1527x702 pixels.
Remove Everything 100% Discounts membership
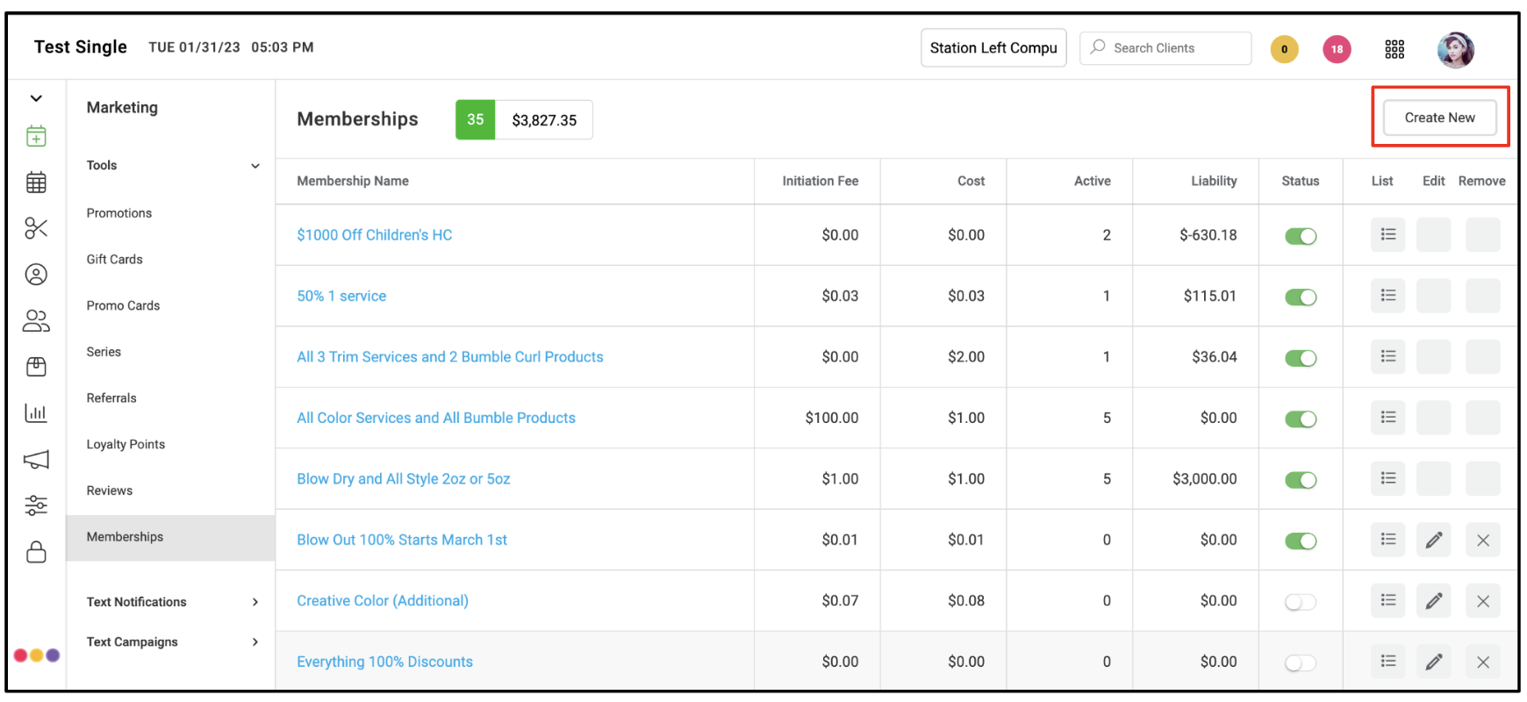coord(1482,662)
